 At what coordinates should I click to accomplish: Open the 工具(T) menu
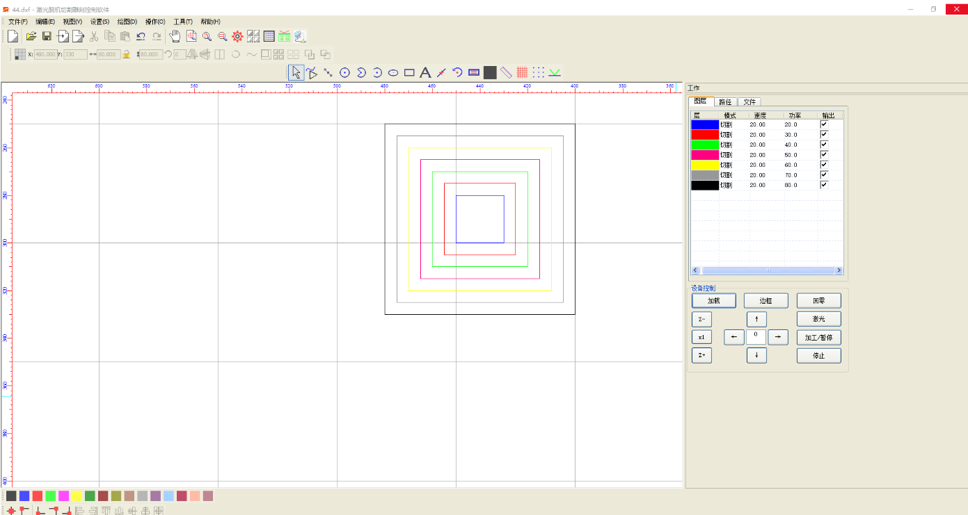point(183,22)
